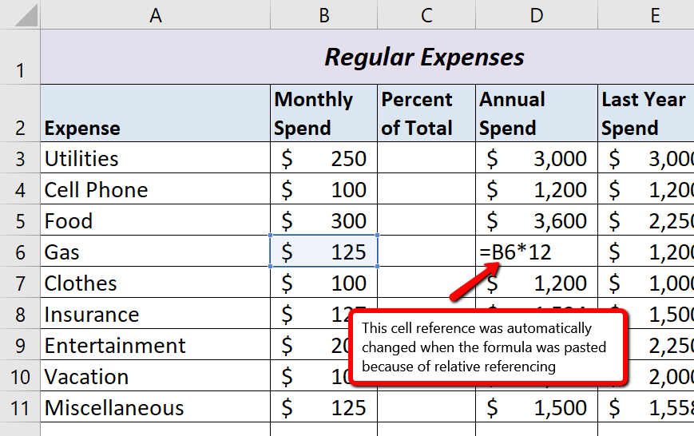Select column D header

pyautogui.click(x=537, y=14)
